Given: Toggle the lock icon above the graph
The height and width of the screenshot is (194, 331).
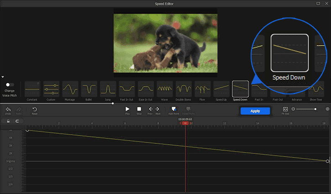Looking at the screenshot, I should coord(8,121).
